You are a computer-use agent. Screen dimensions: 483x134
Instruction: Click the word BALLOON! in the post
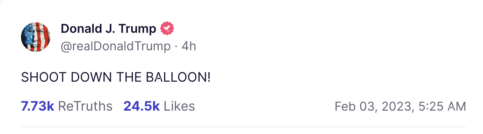click(178, 77)
